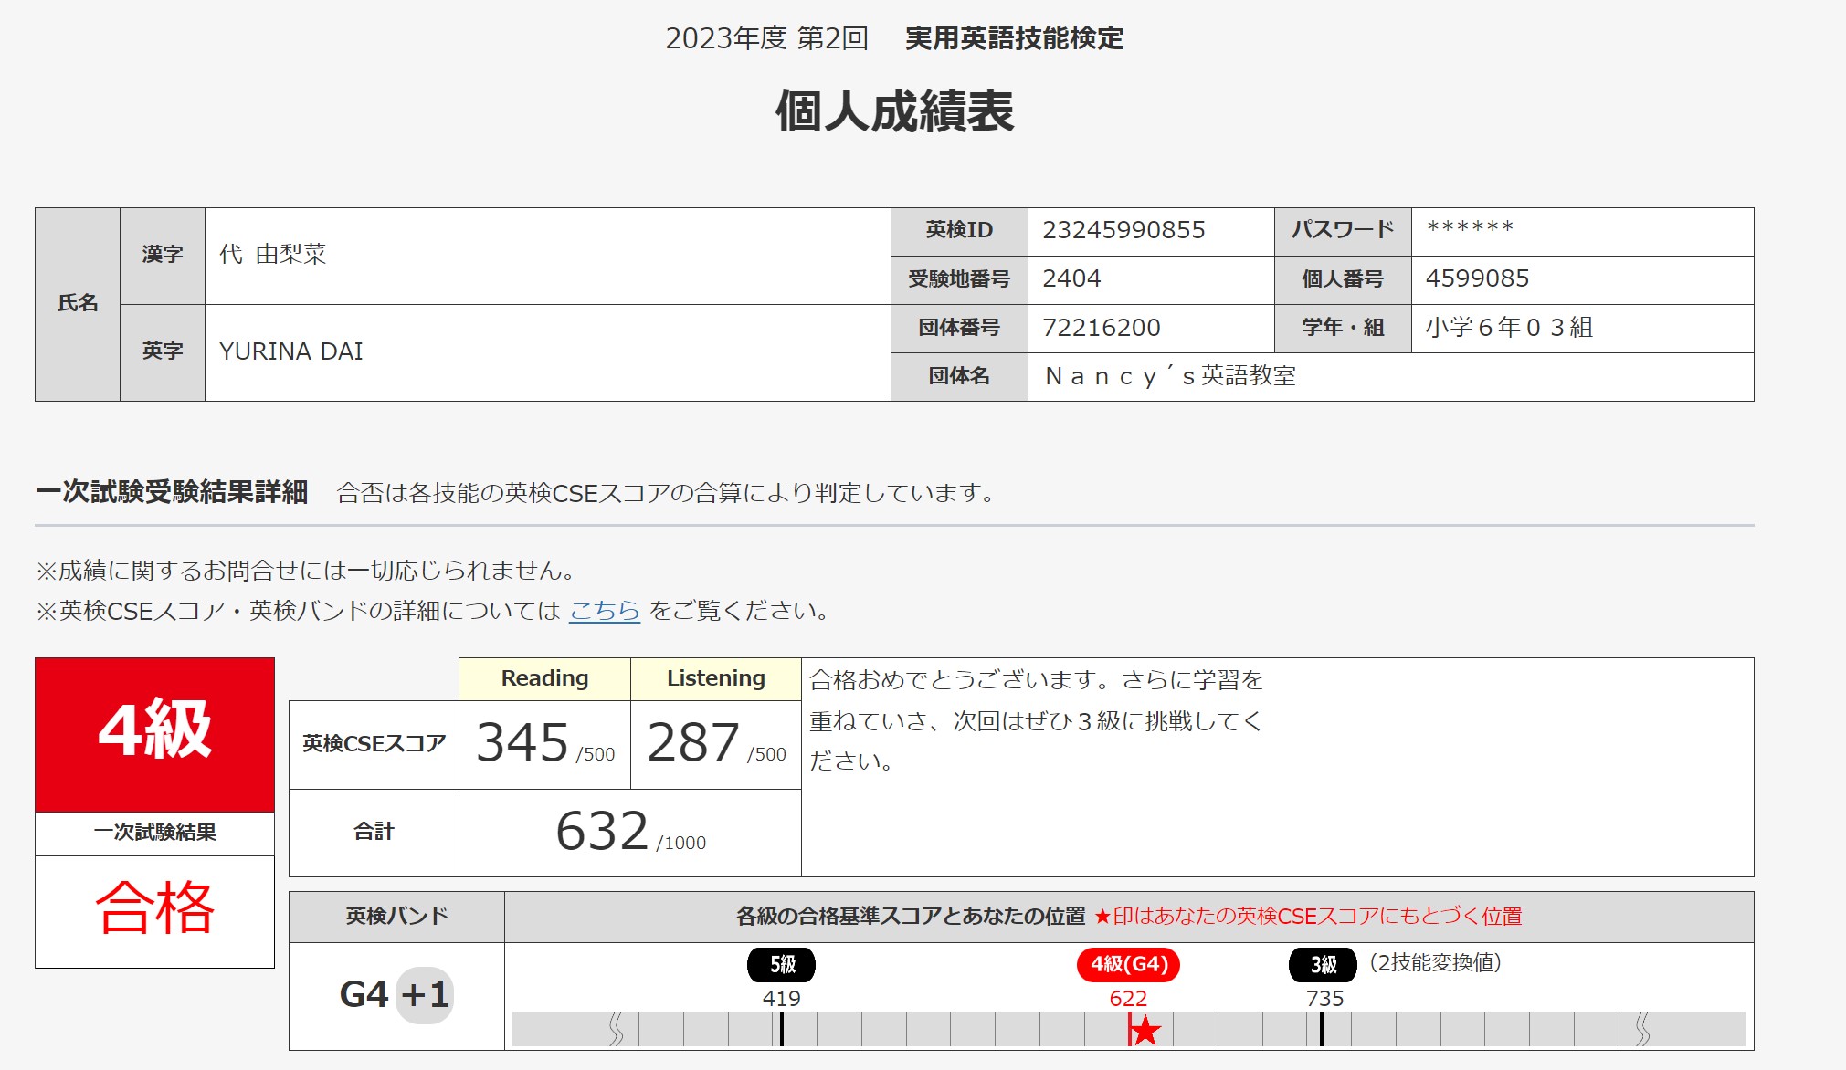This screenshot has height=1070, width=1846.
Task: Select the 団体名 value Nancy's英語教室
Action: (x=1170, y=376)
